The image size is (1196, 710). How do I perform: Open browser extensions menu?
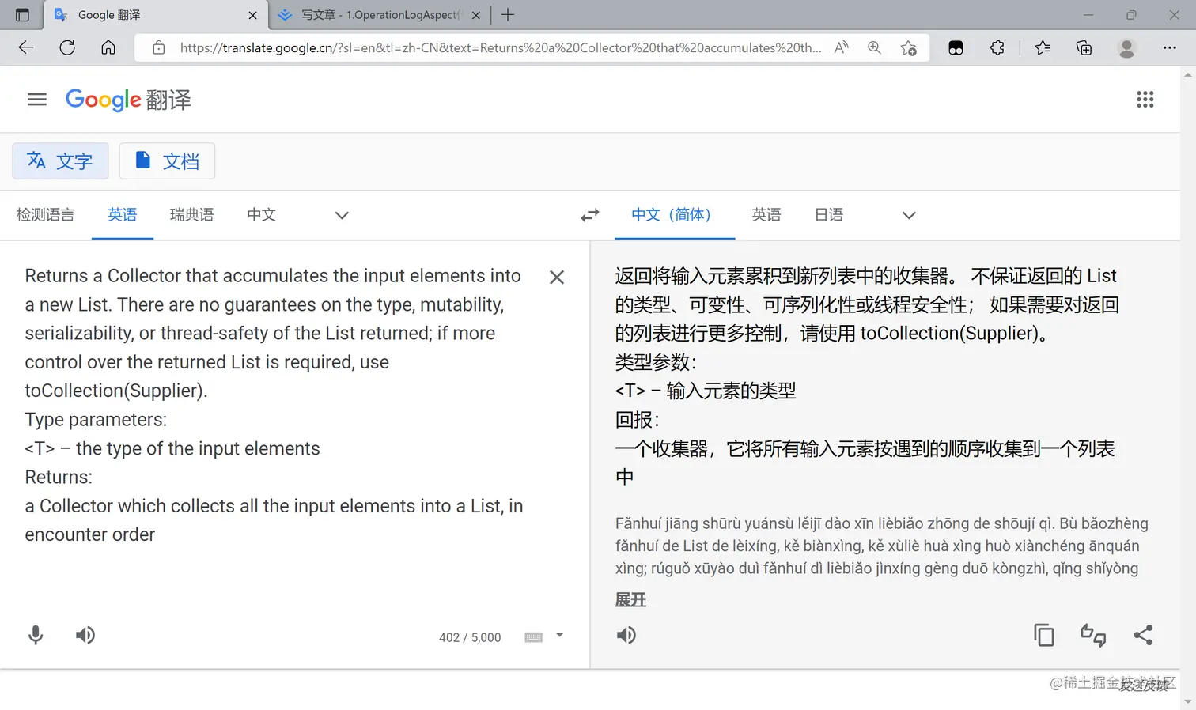click(997, 47)
